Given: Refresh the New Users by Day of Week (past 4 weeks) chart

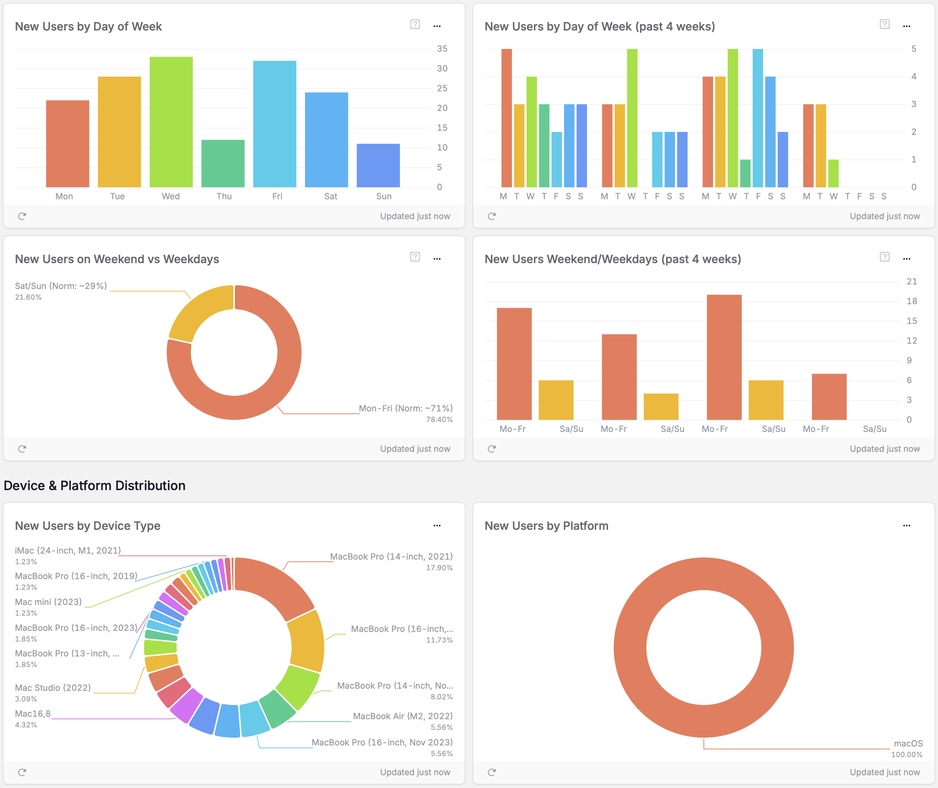Looking at the screenshot, I should tap(492, 216).
